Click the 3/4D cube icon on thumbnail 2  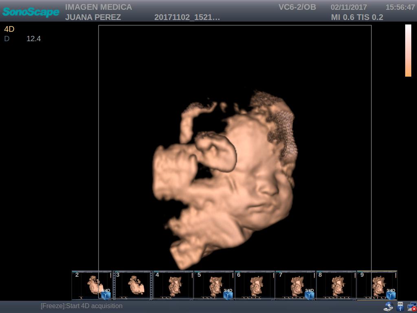[x=105, y=294]
